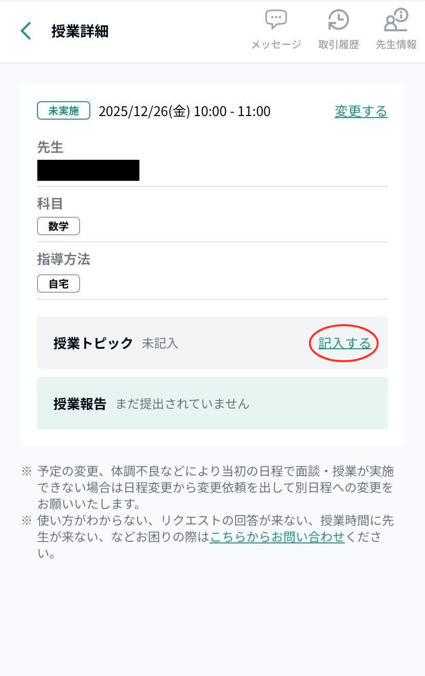Click the 変更する link
This screenshot has height=676, width=425.
tap(361, 111)
